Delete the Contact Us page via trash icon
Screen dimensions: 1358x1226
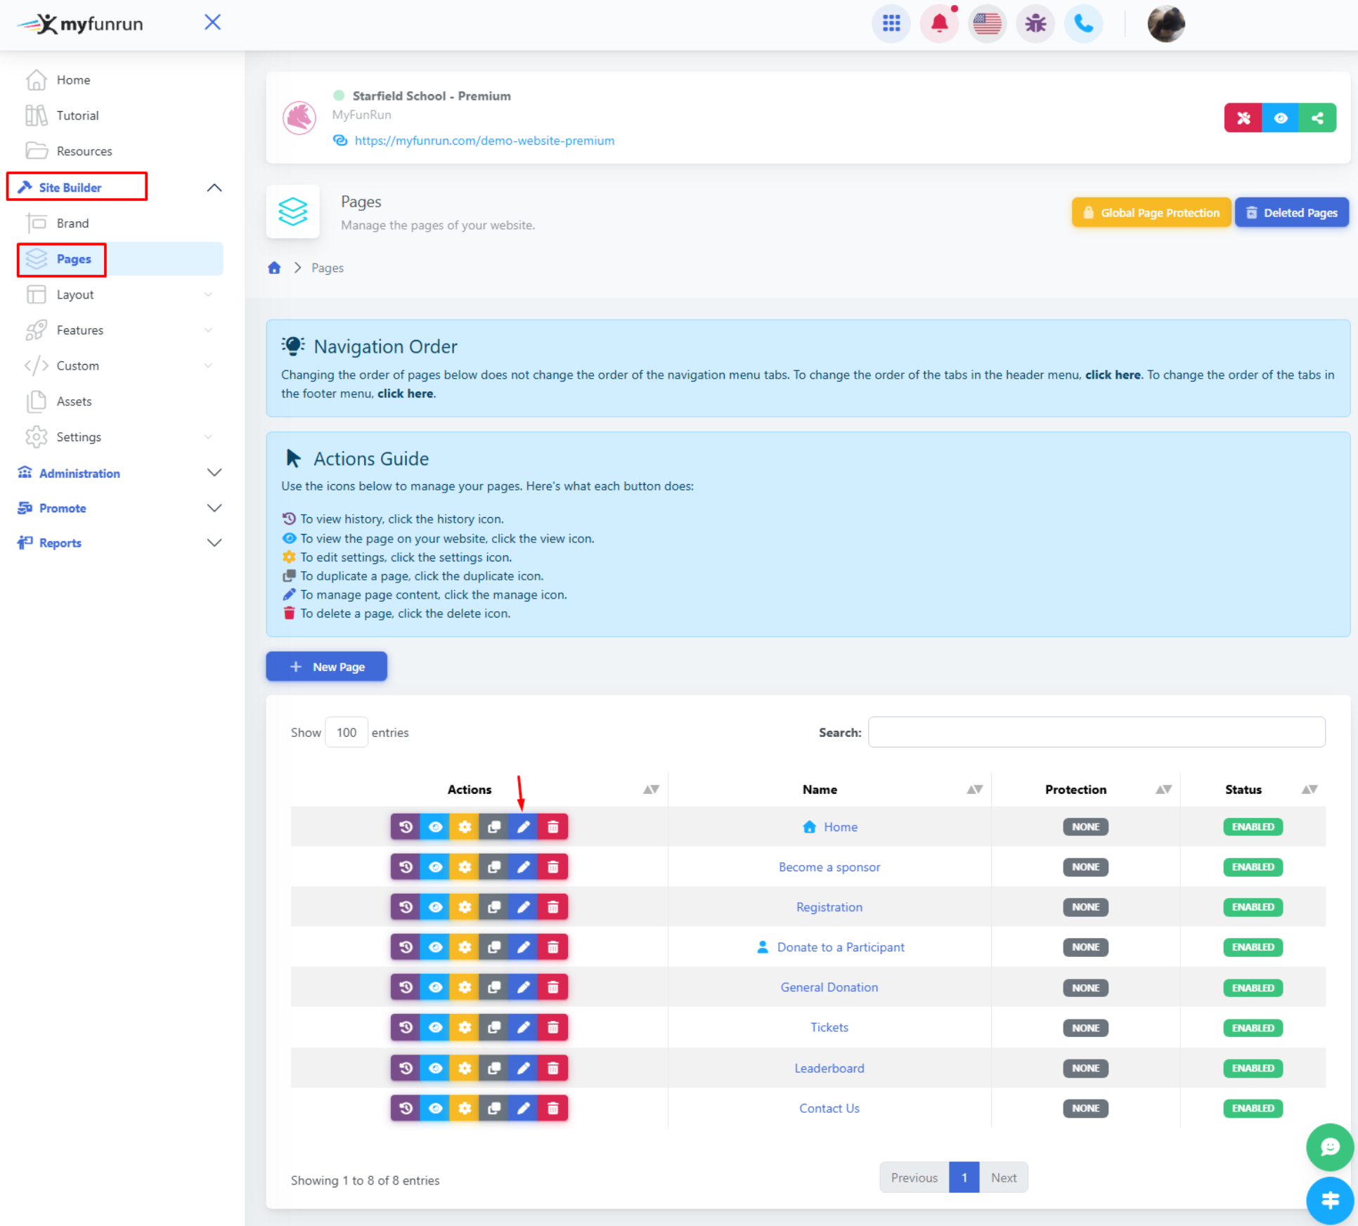552,1108
